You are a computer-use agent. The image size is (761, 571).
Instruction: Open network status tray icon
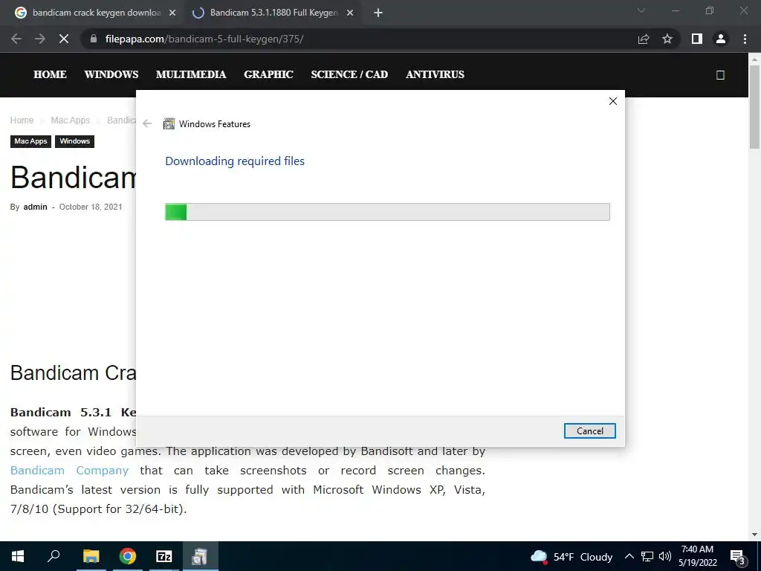coord(647,556)
